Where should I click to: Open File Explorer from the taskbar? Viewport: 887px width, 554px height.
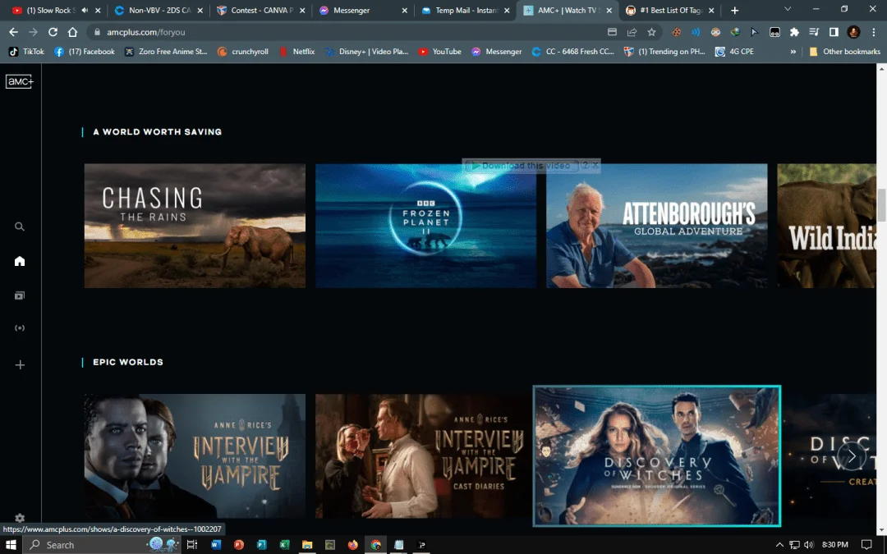(x=307, y=544)
